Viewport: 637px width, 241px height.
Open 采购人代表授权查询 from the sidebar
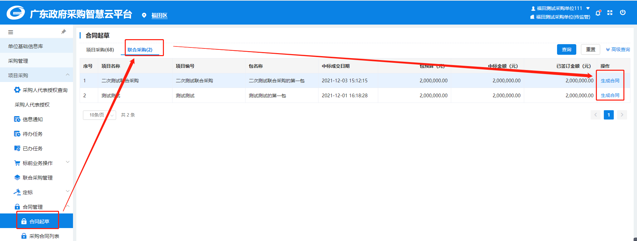coord(45,90)
